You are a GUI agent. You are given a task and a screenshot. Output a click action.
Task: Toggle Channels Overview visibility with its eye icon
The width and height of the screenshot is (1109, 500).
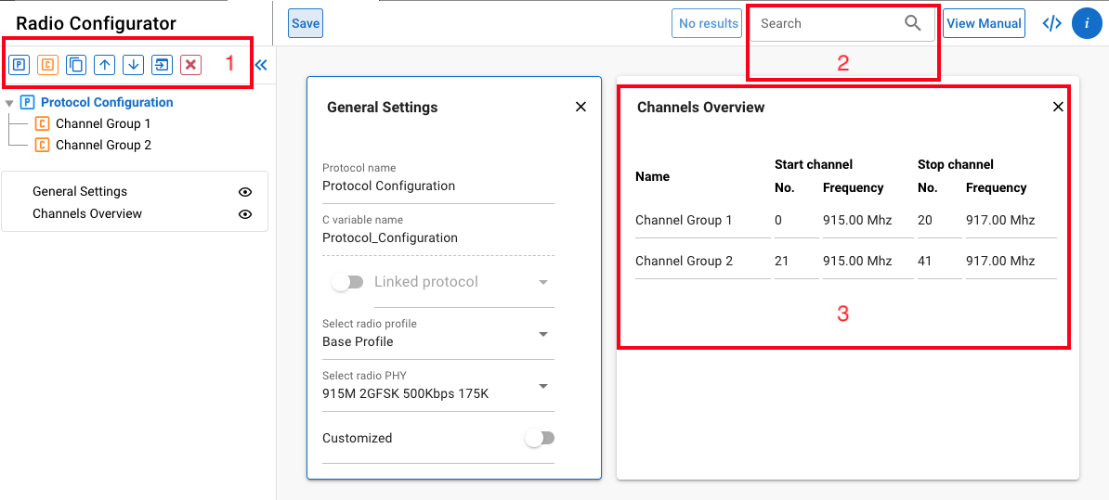(245, 214)
